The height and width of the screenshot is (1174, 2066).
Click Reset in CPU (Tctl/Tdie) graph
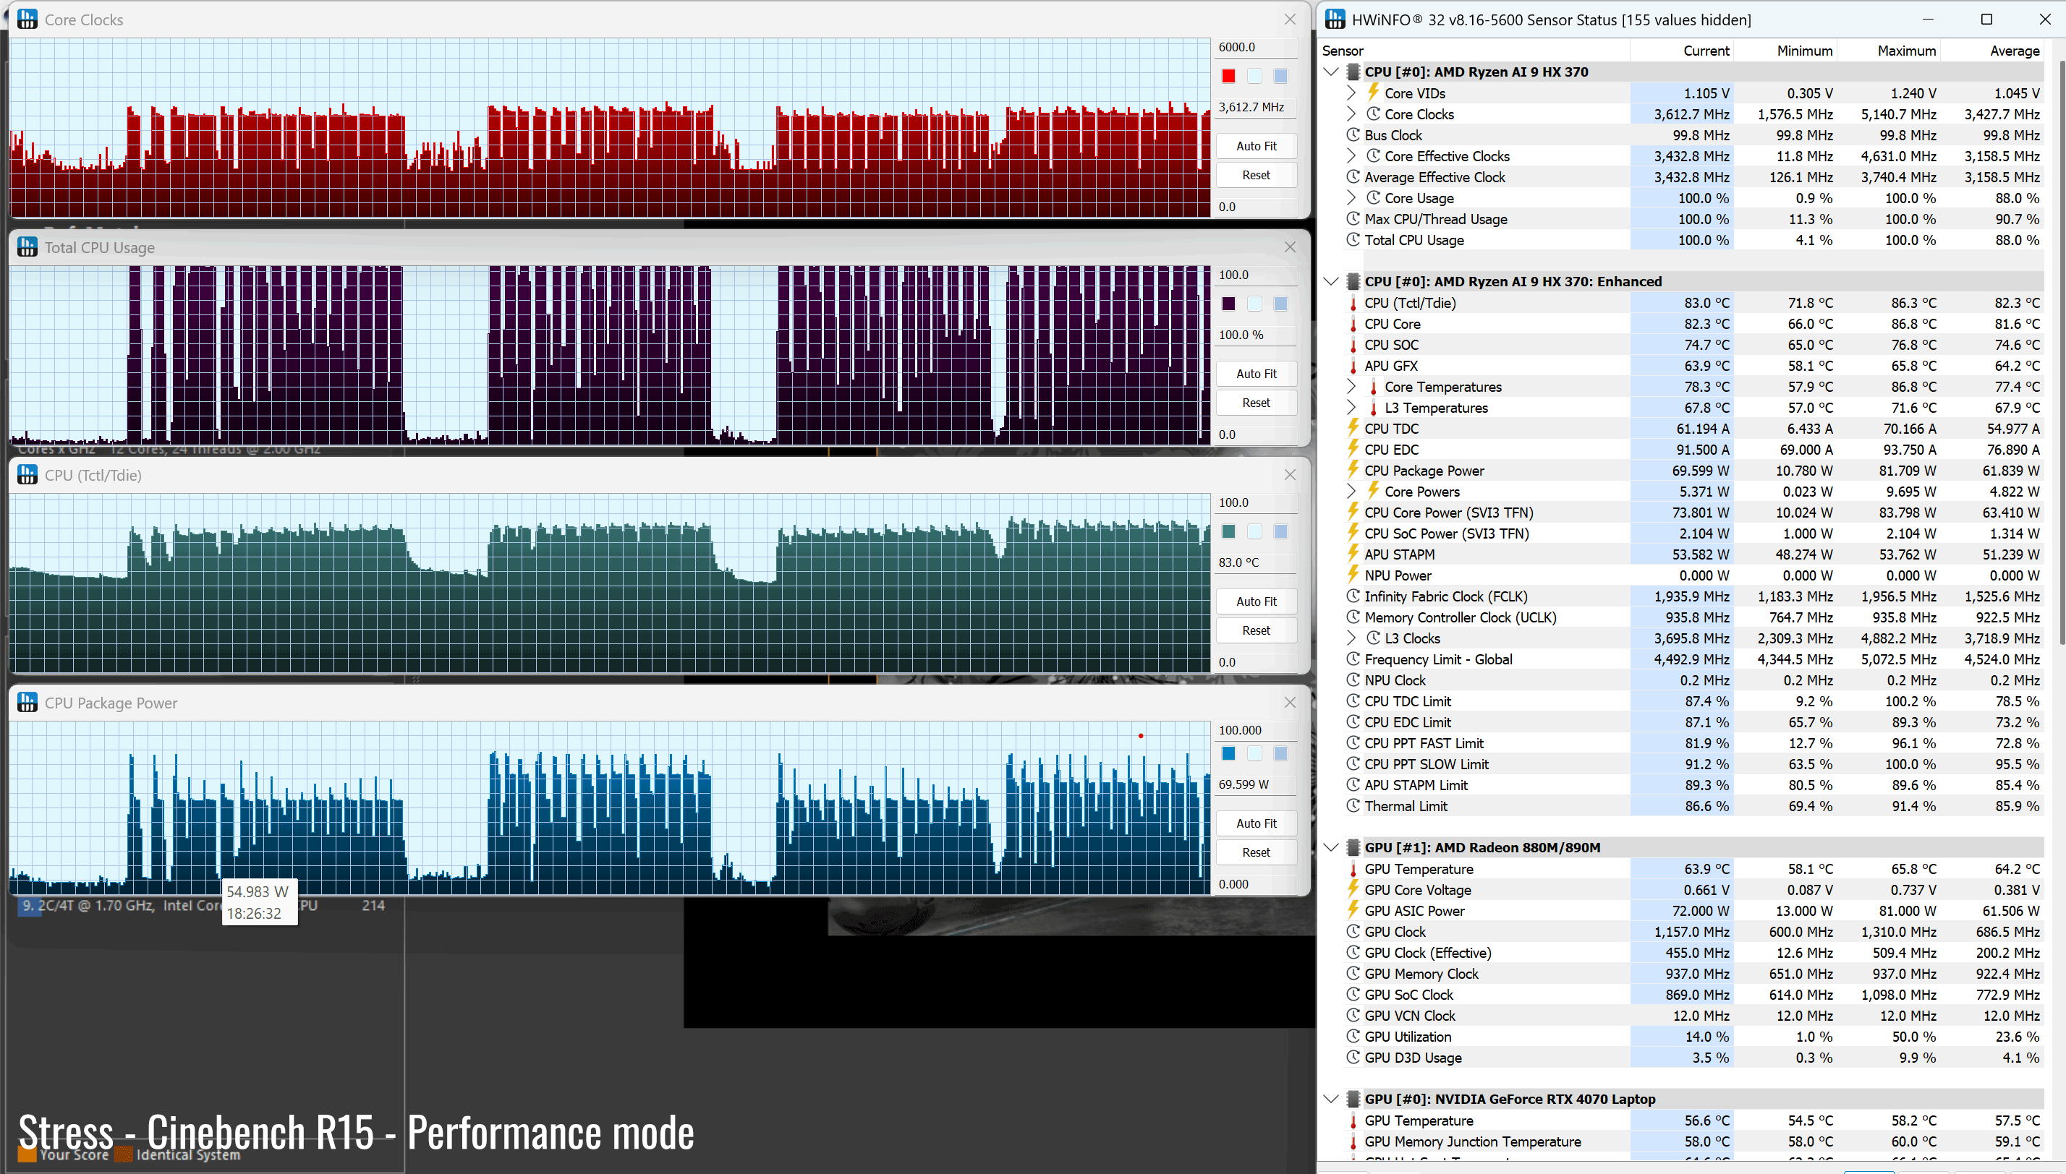pyautogui.click(x=1256, y=630)
